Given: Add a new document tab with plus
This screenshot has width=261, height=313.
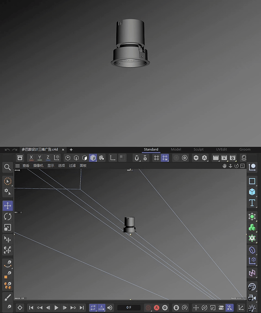Looking at the screenshot, I should pos(71,150).
